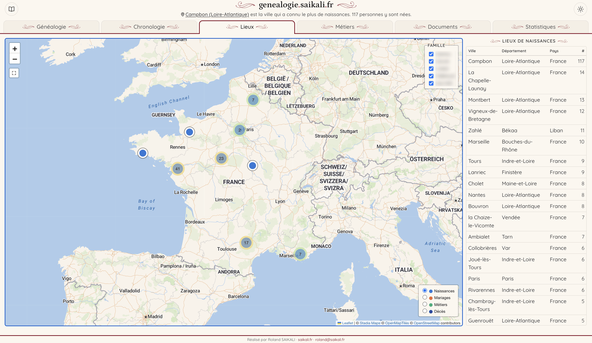Screen dimensions: 592x343
Task: Open the saikali.fr footer link
Action: pyautogui.click(x=305, y=339)
